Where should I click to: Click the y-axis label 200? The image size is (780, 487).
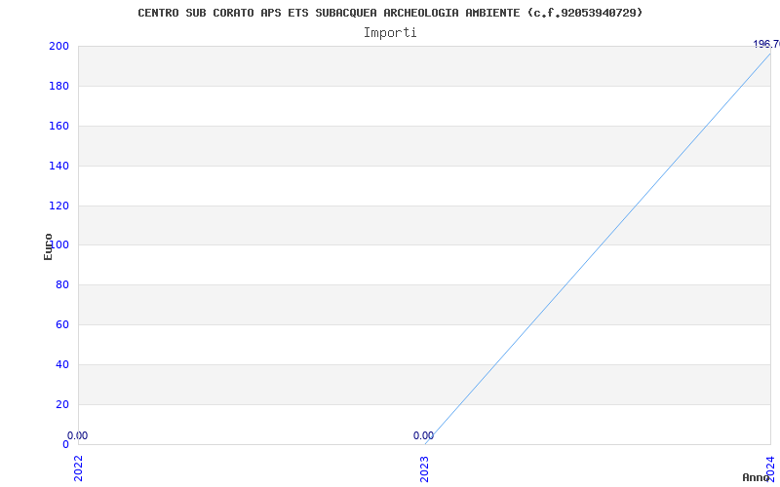(x=58, y=46)
